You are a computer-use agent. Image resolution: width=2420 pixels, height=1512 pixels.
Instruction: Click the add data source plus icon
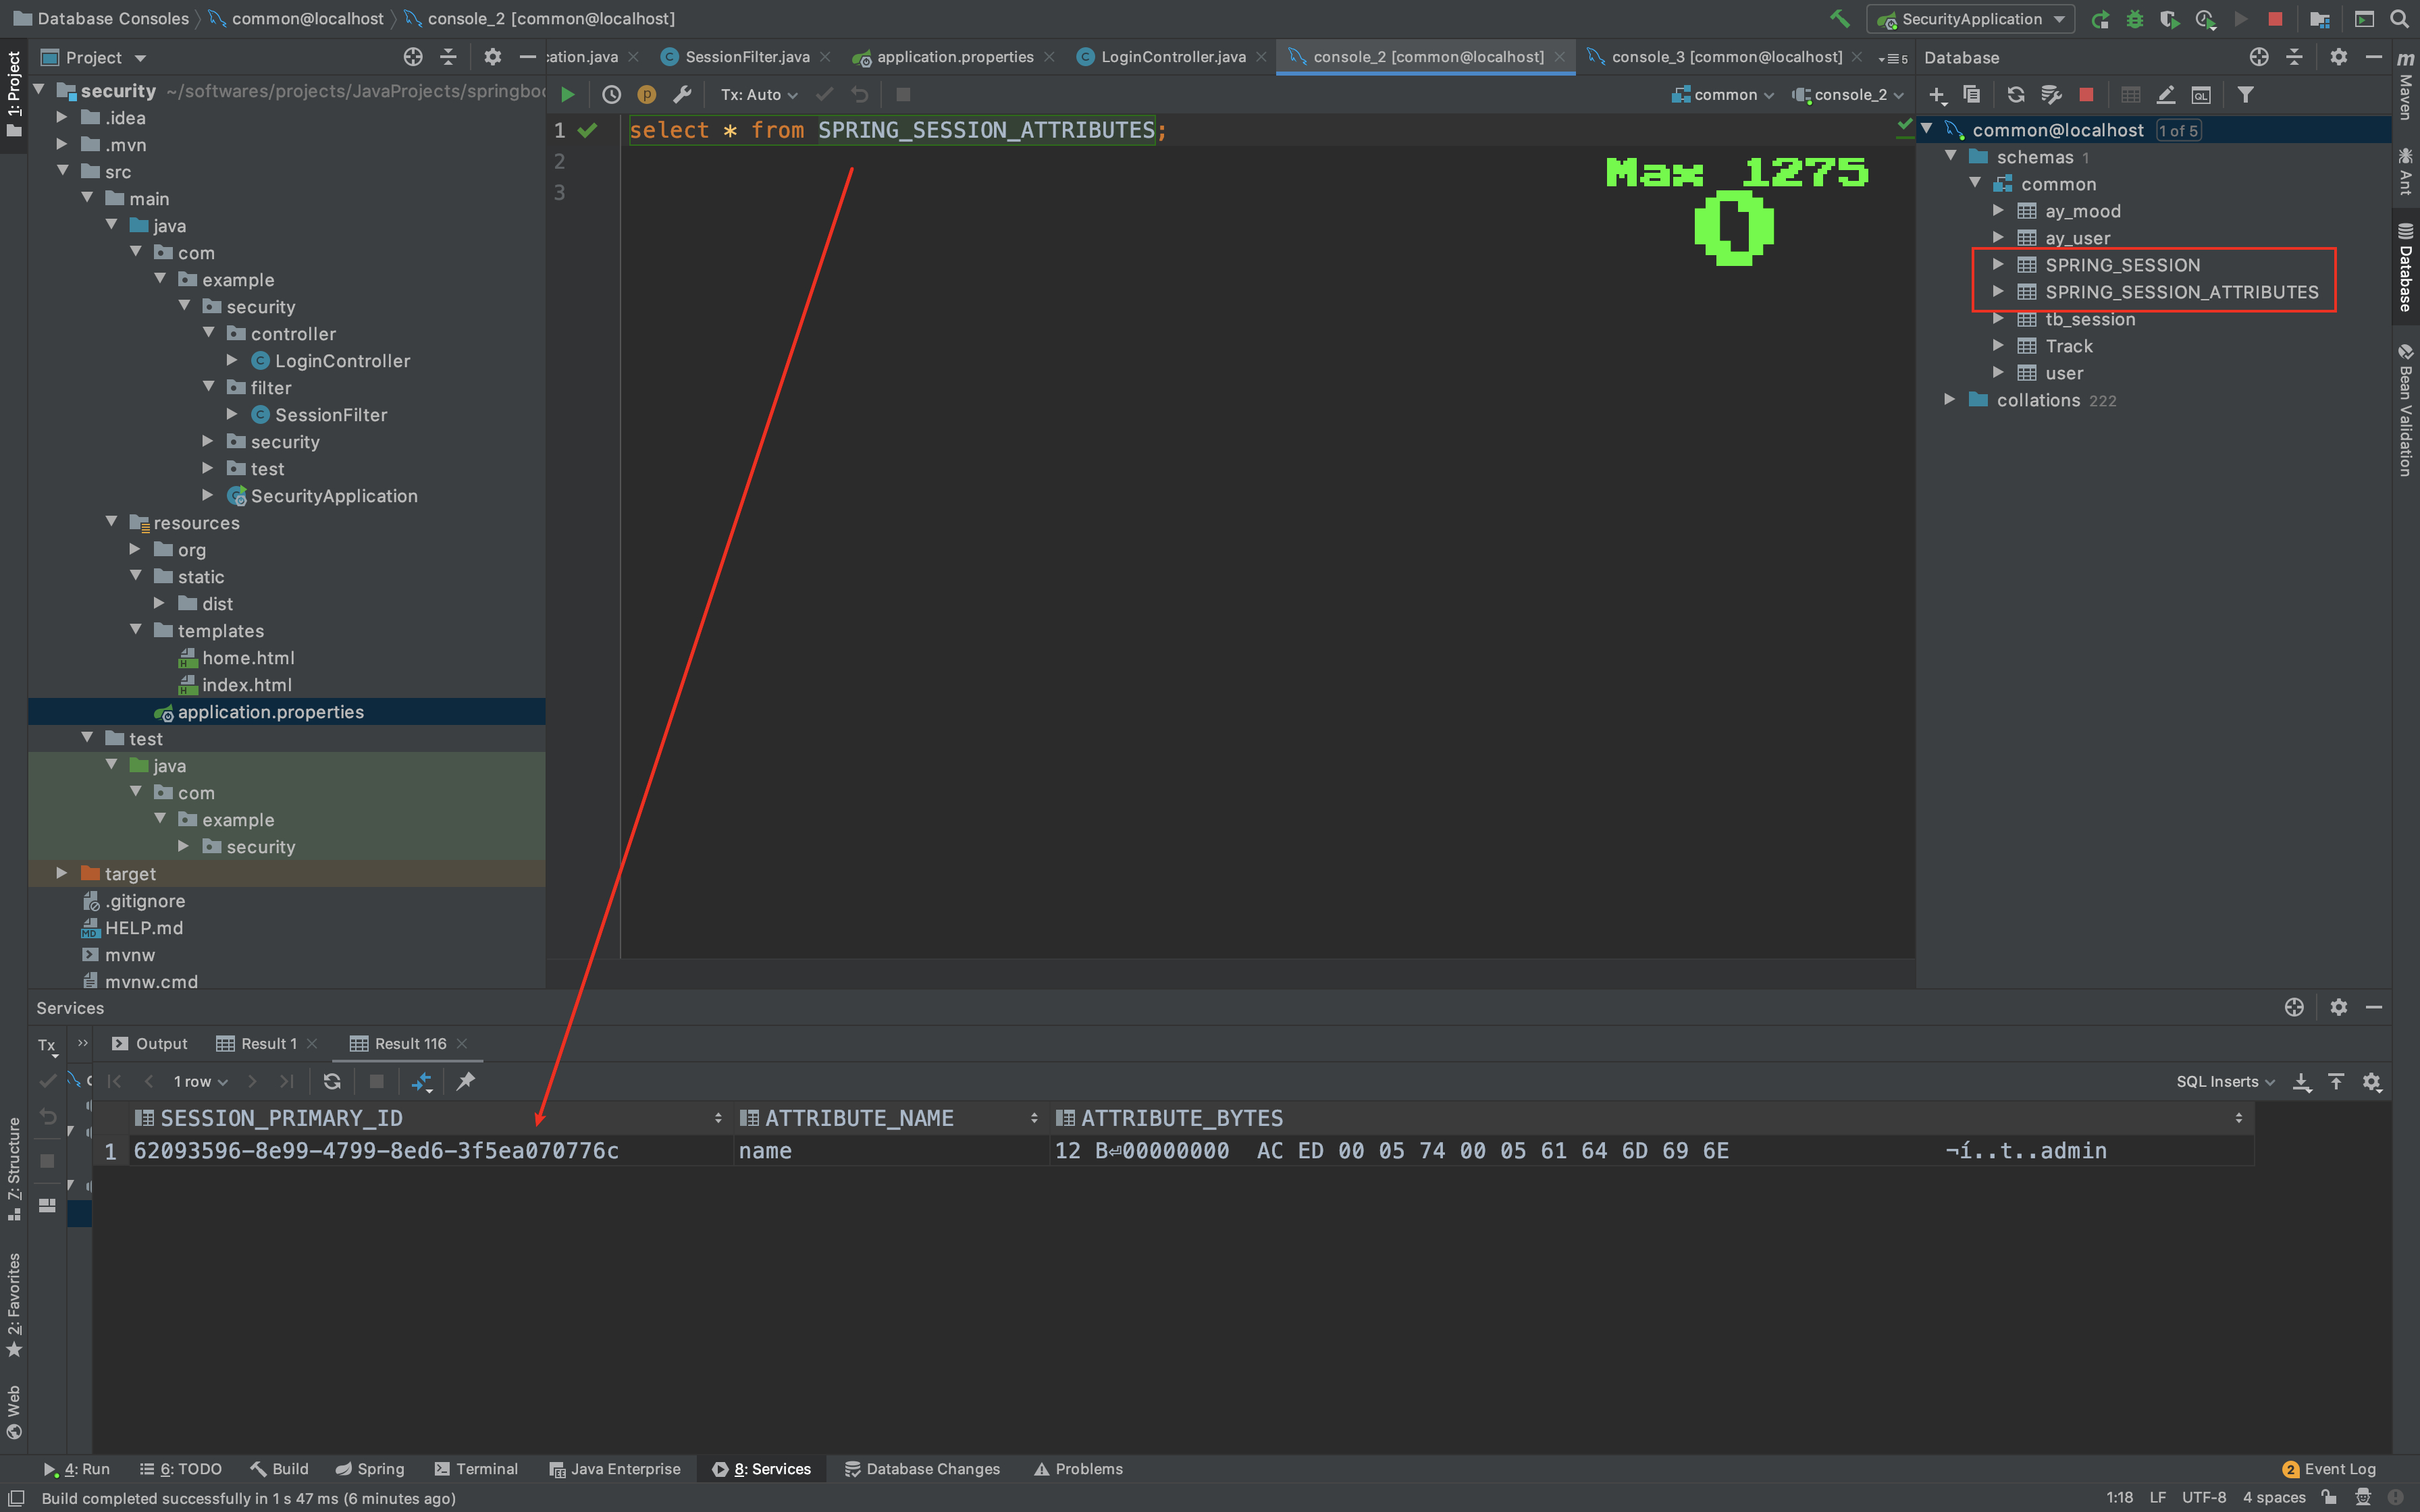tap(1937, 94)
